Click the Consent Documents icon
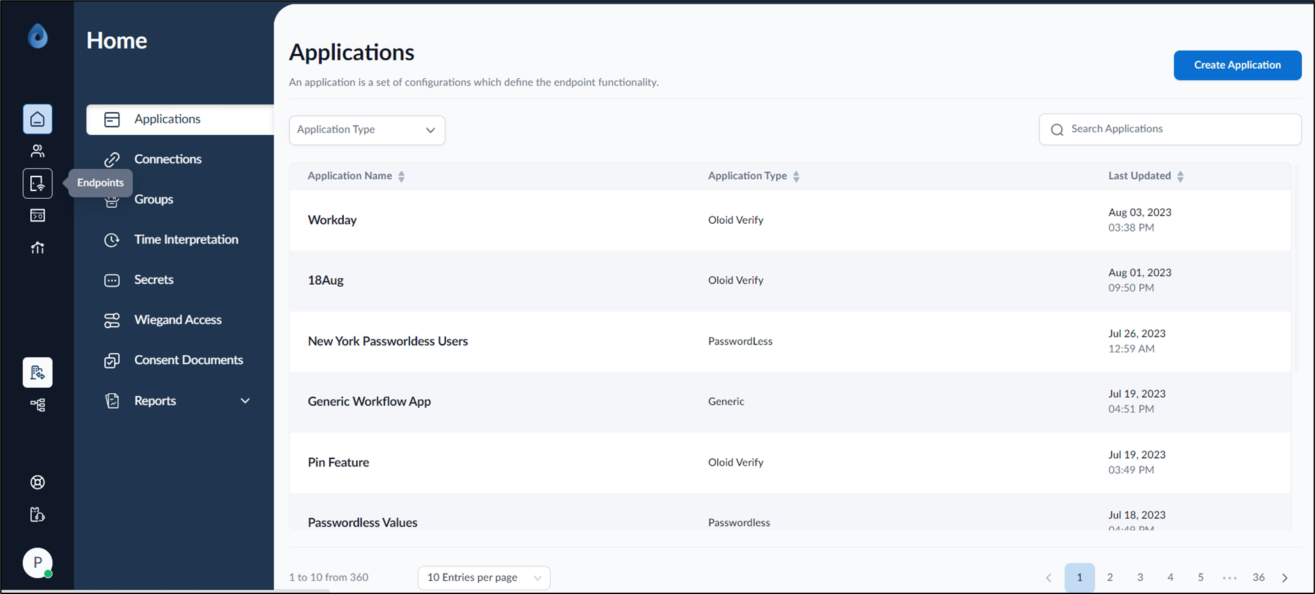The width and height of the screenshot is (1315, 594). click(x=112, y=360)
